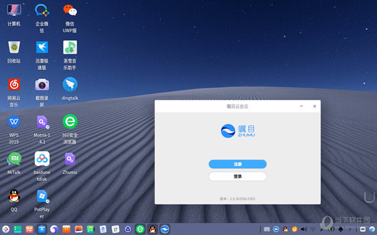Open the orange app store taskbar icon
The width and height of the screenshot is (377, 235).
pos(67,229)
